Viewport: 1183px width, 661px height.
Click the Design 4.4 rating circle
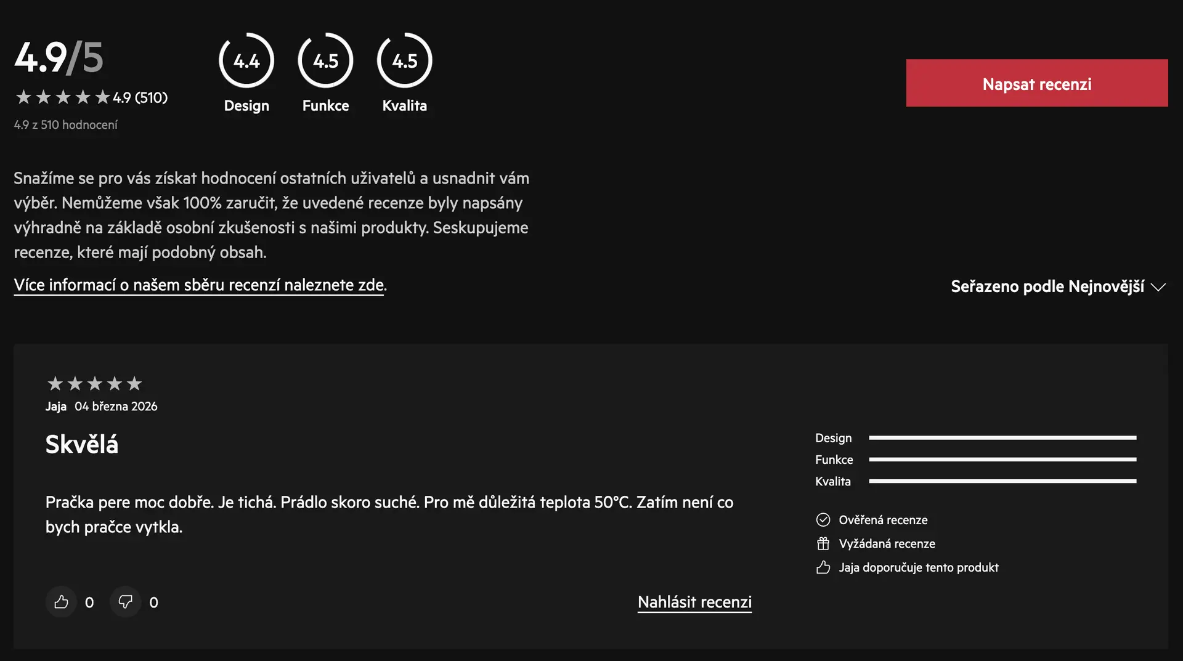coord(246,60)
